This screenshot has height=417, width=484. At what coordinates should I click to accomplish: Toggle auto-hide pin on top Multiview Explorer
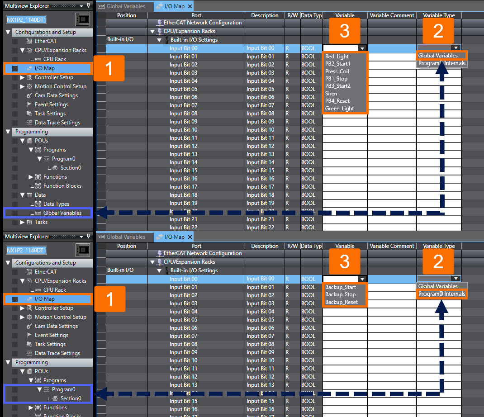88,5
